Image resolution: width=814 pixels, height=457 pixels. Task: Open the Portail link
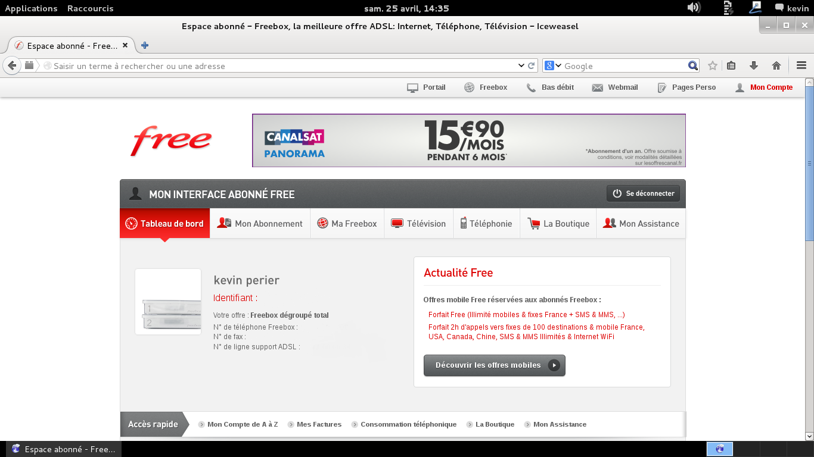[x=426, y=87]
